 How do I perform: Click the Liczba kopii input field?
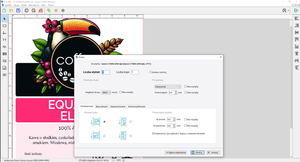[x=135, y=72]
